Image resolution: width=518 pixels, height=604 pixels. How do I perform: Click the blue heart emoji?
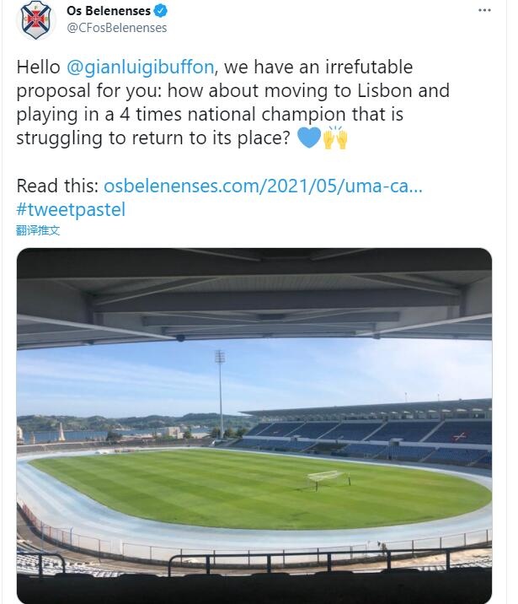(x=309, y=138)
